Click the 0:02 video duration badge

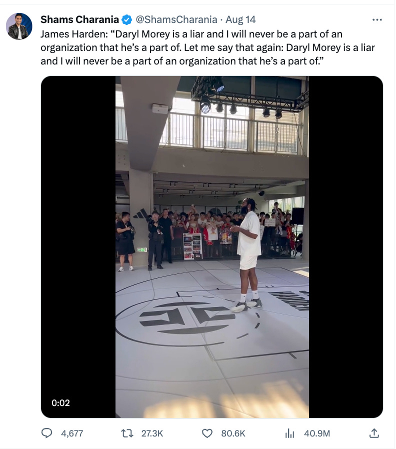60,402
